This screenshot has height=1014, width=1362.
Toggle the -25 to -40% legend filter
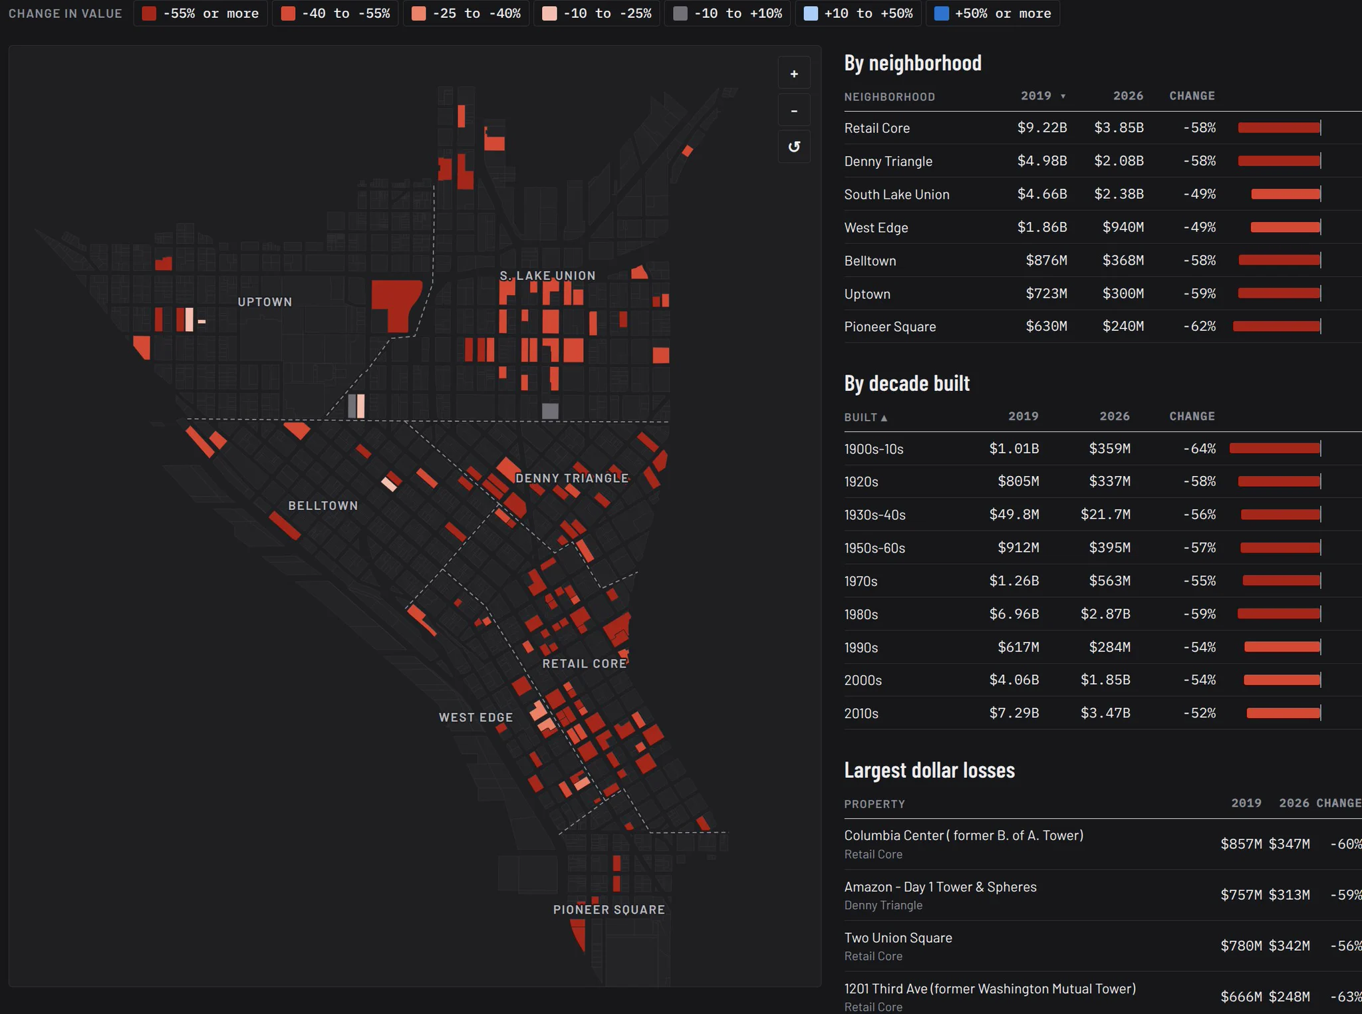tap(466, 13)
